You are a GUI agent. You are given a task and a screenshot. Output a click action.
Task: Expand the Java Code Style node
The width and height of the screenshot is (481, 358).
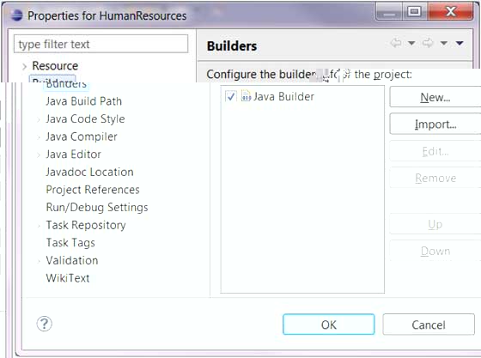(x=39, y=119)
